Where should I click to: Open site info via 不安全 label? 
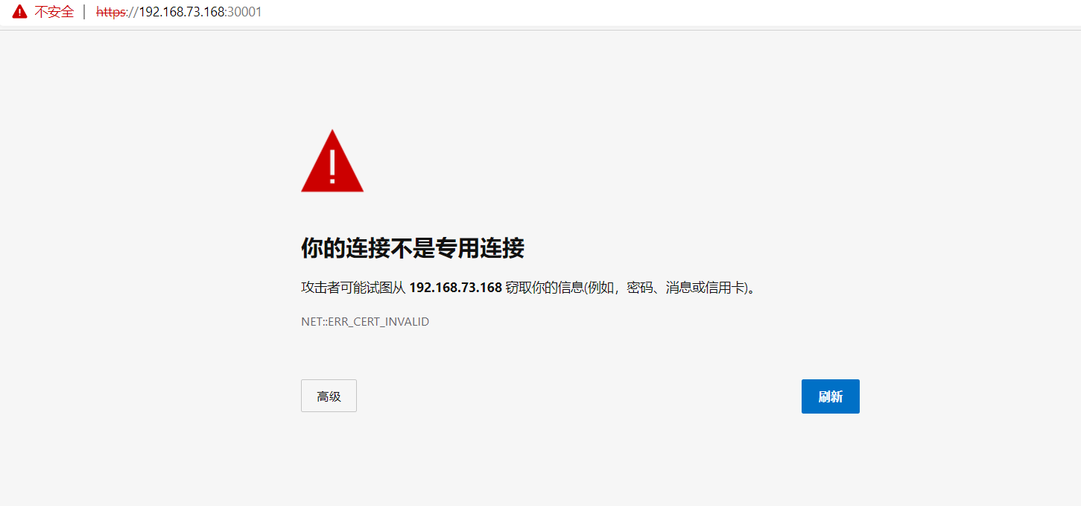(54, 13)
